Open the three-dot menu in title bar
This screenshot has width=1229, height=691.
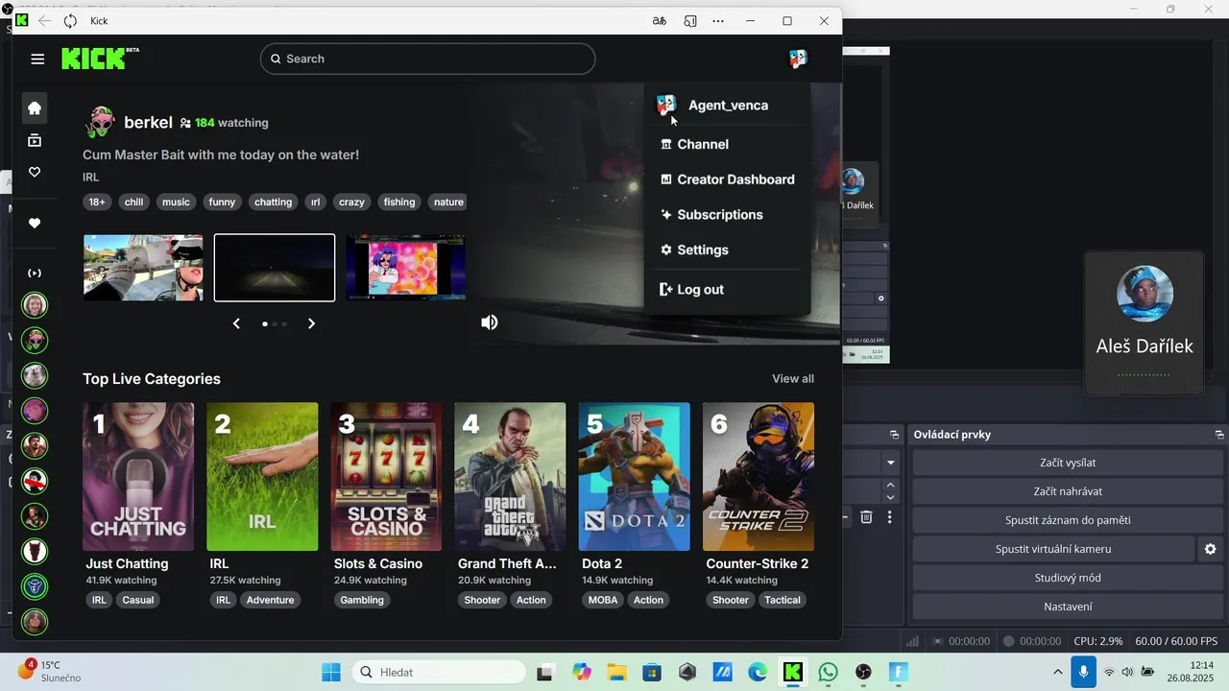[718, 21]
